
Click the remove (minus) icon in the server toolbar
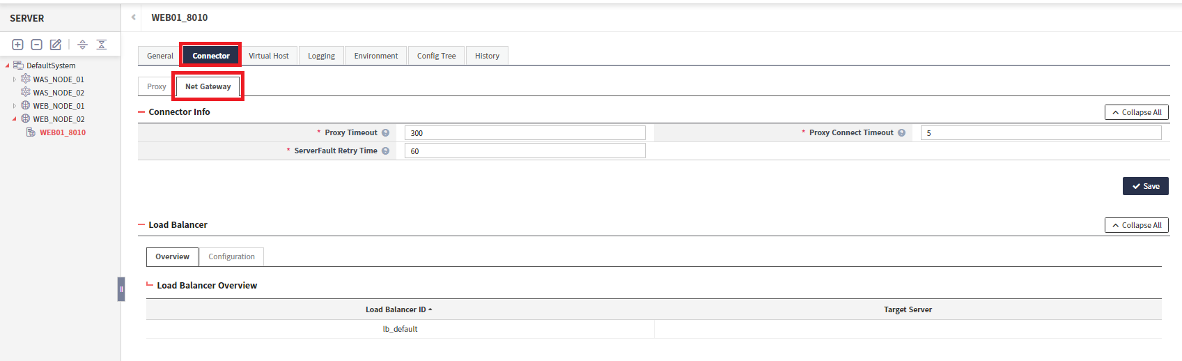point(37,45)
